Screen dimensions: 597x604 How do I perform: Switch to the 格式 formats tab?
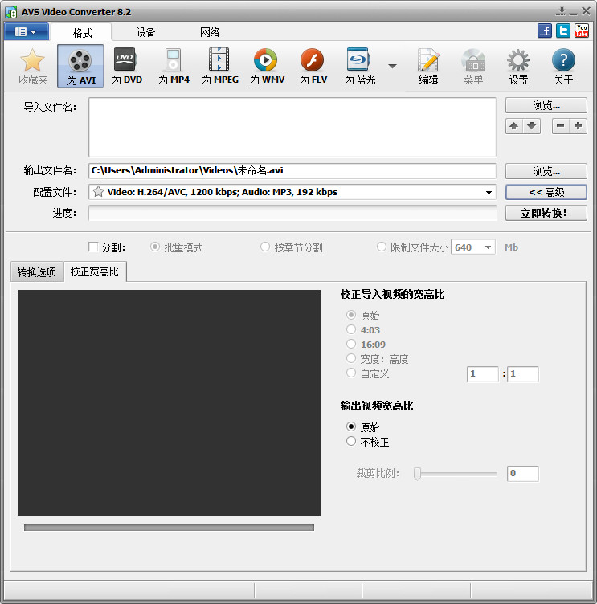point(82,33)
